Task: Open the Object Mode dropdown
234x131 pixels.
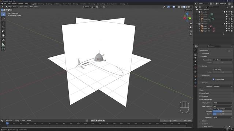Action: [12, 7]
